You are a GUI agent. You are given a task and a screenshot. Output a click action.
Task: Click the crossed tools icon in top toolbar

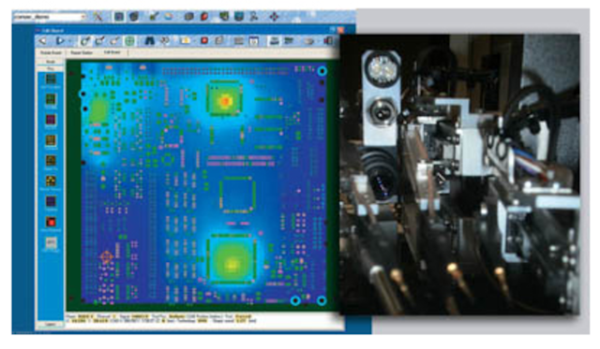97,17
